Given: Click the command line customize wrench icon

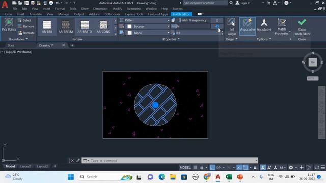Looking at the screenshot, I should pos(78,161).
